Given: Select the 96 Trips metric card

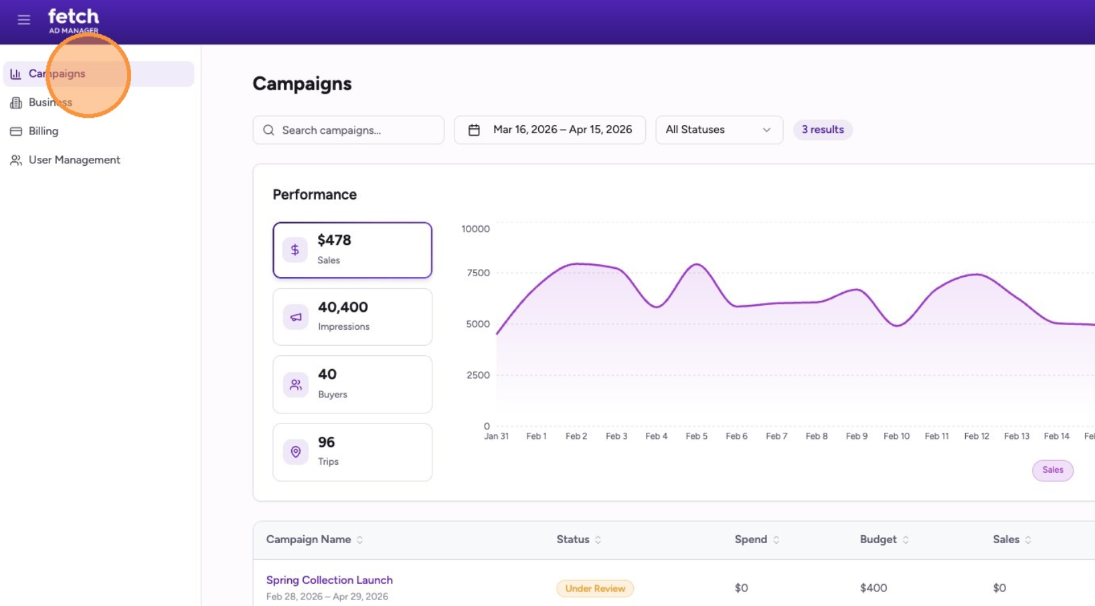Looking at the screenshot, I should pos(352,452).
